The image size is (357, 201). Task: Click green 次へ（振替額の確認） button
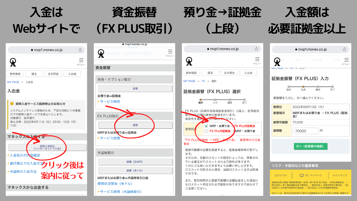[311, 146]
